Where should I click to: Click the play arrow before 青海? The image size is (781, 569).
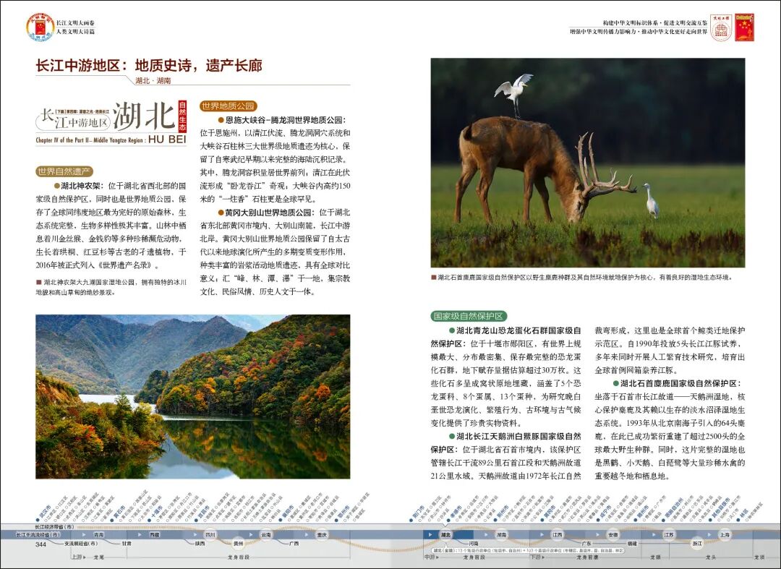84,534
